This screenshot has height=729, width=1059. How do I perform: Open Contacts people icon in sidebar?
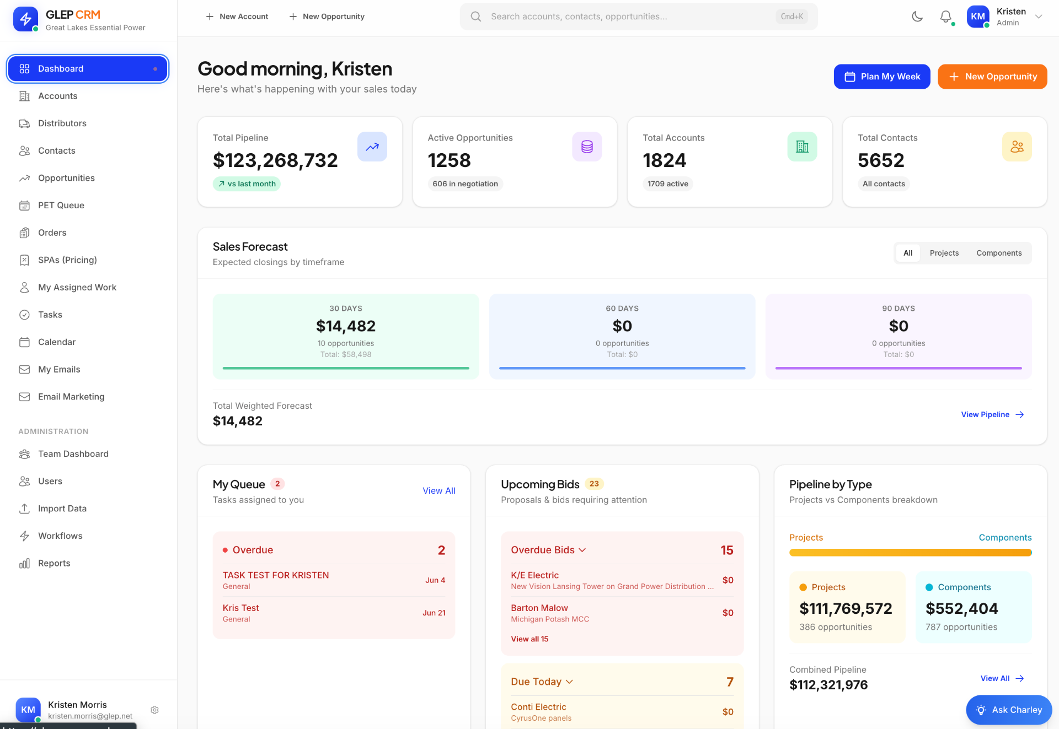pos(24,150)
